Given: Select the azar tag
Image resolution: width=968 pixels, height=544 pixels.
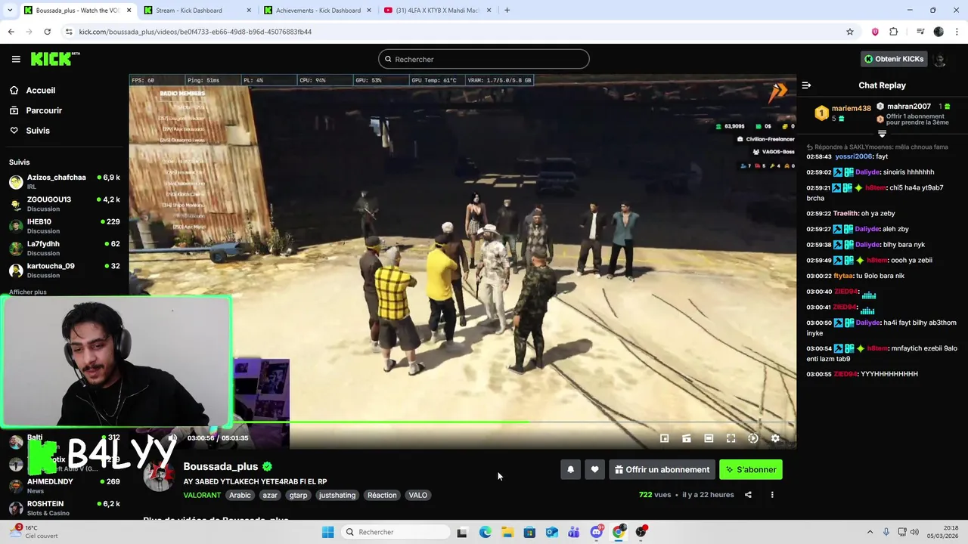Looking at the screenshot, I should click(270, 495).
